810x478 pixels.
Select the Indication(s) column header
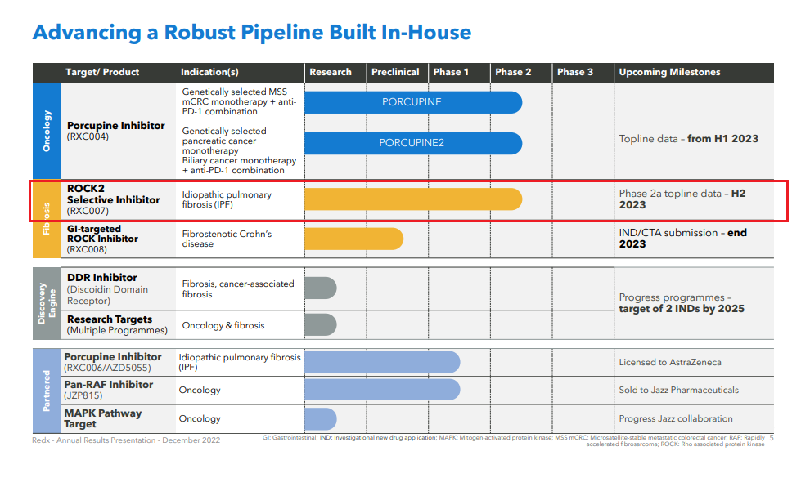point(209,72)
